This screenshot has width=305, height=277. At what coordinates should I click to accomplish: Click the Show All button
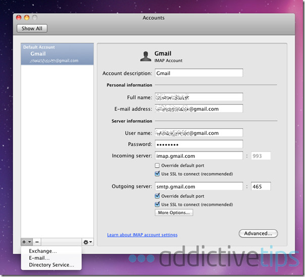[32, 28]
